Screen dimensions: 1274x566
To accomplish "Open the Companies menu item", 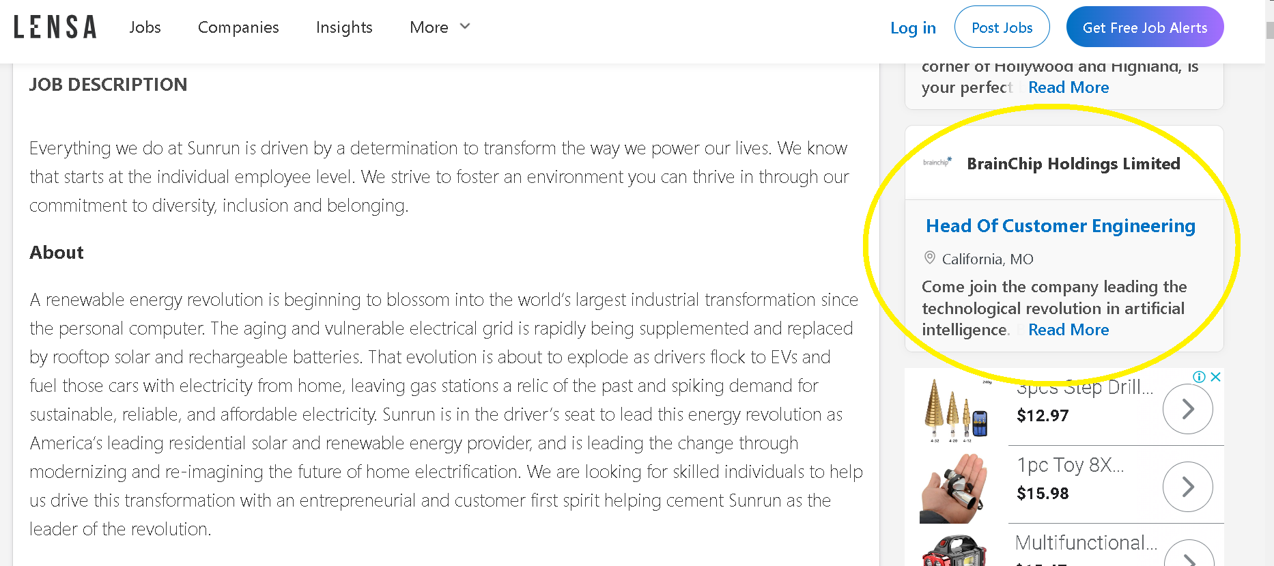I will point(238,27).
